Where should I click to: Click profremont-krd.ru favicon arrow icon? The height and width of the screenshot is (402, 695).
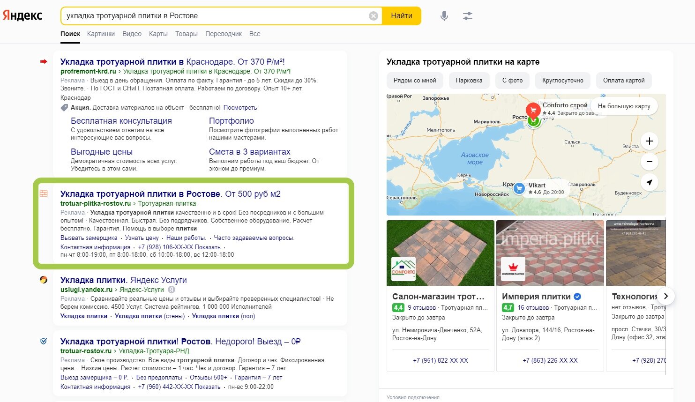(44, 61)
